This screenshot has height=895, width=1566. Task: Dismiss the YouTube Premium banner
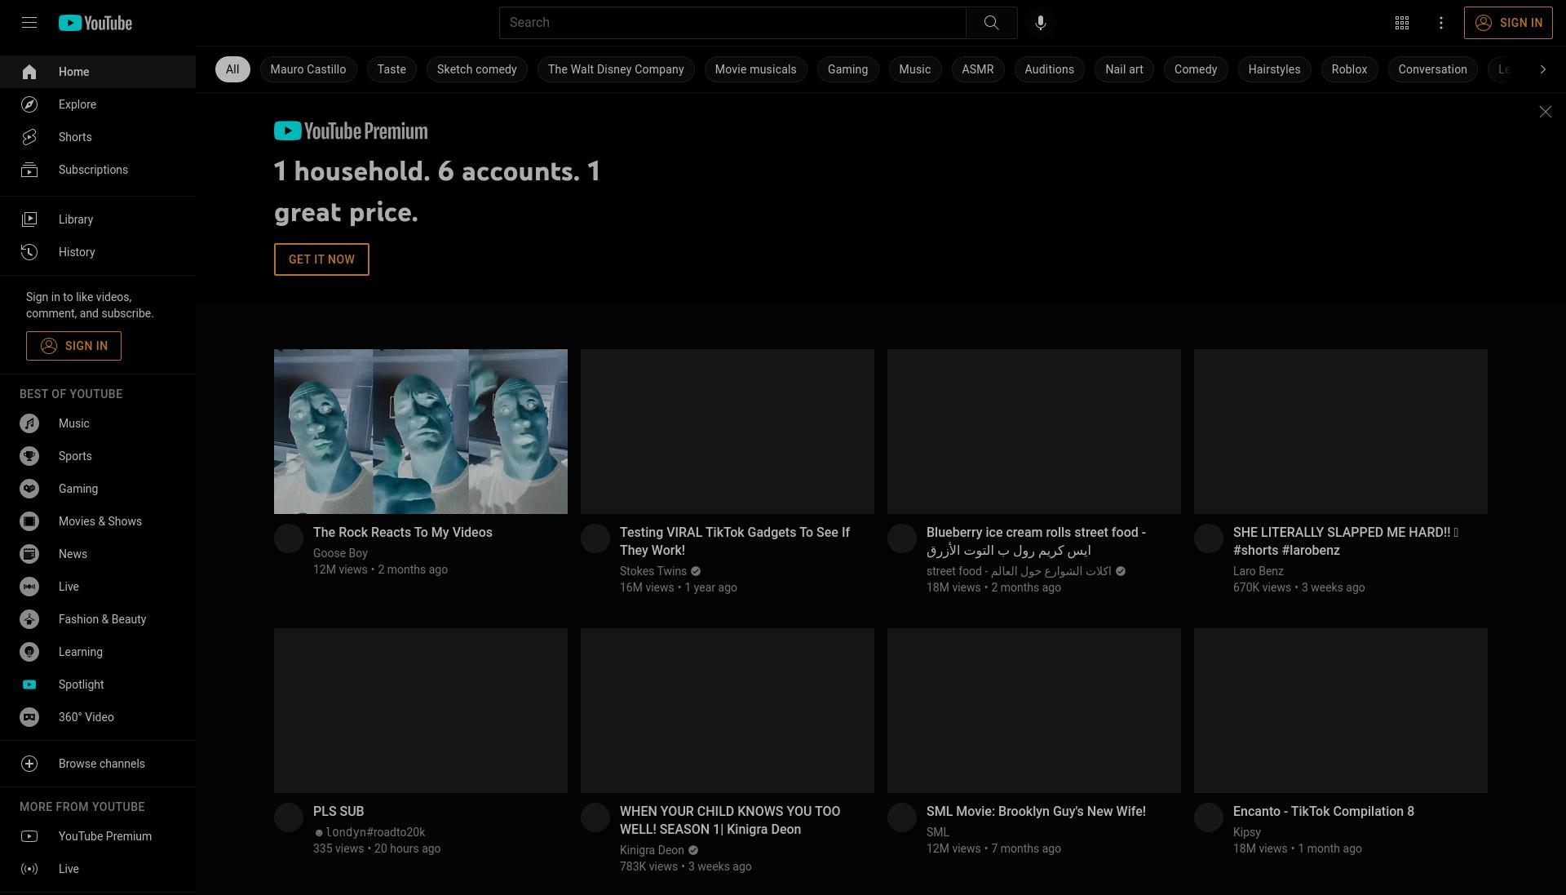(x=1545, y=112)
